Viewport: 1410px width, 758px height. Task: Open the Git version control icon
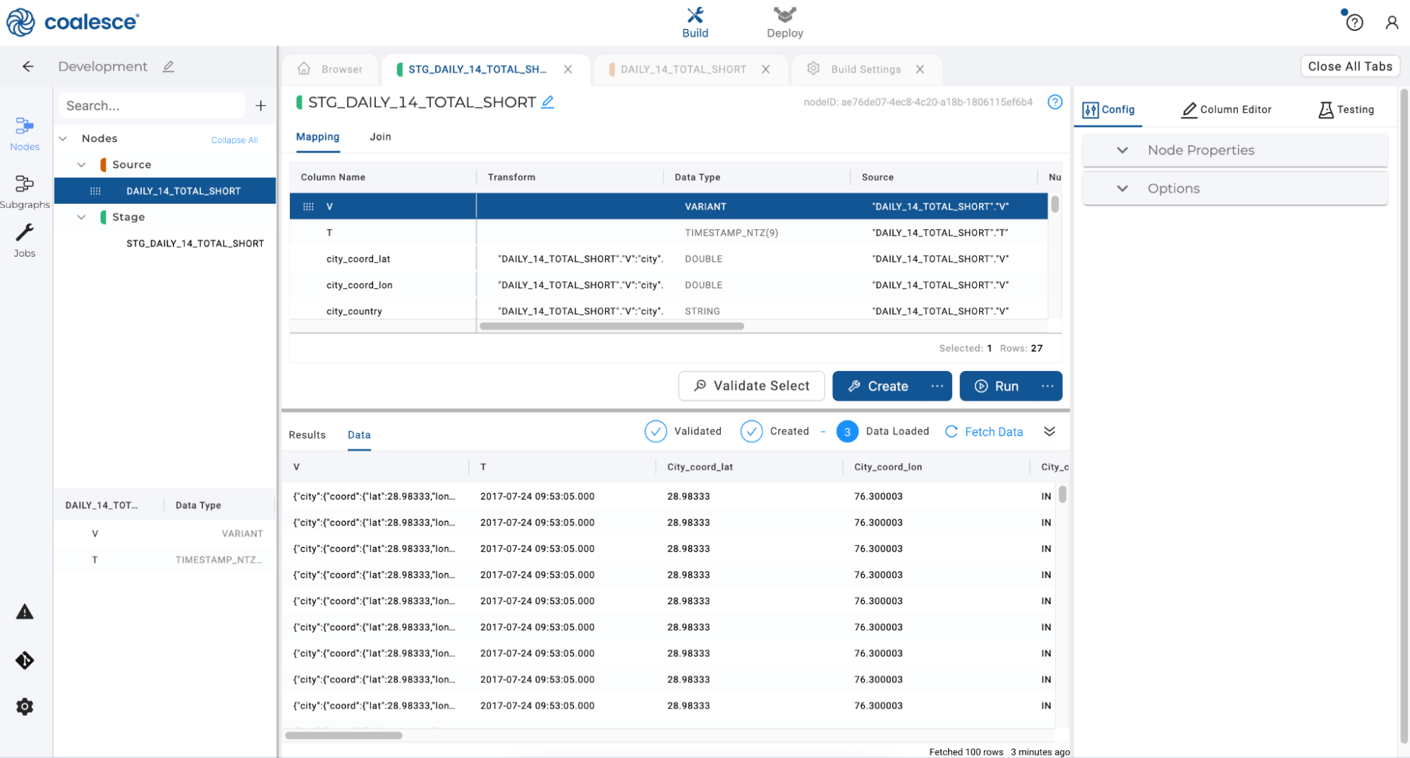(x=25, y=661)
